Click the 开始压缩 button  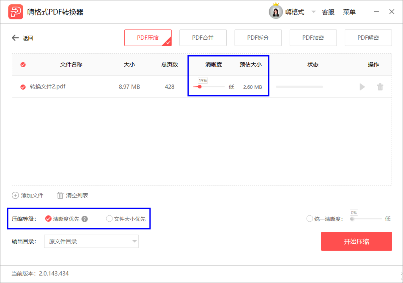click(356, 241)
